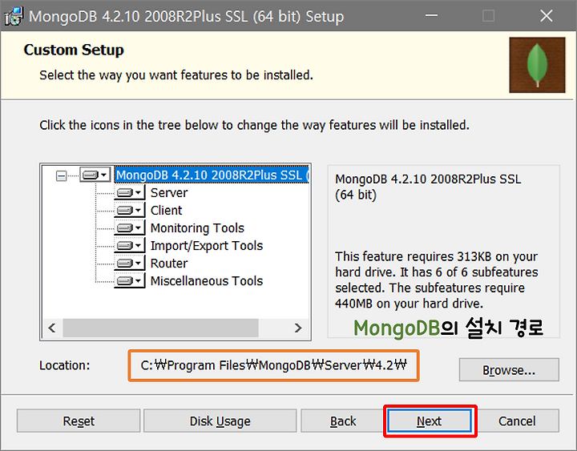
Task: Collapse the MongoDB feature tree root
Action: point(62,176)
